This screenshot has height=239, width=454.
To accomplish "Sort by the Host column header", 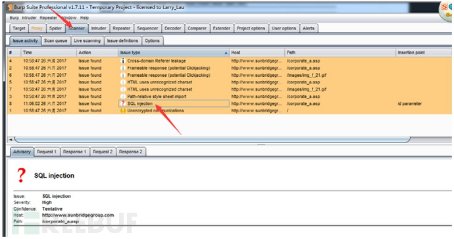I will pyautogui.click(x=257, y=53).
